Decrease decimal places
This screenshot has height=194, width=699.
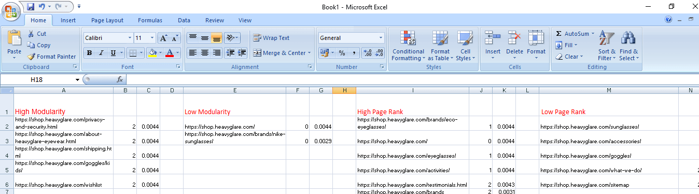[379, 53]
